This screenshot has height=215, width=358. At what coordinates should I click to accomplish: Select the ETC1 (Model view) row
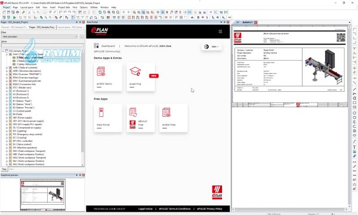[22, 88]
